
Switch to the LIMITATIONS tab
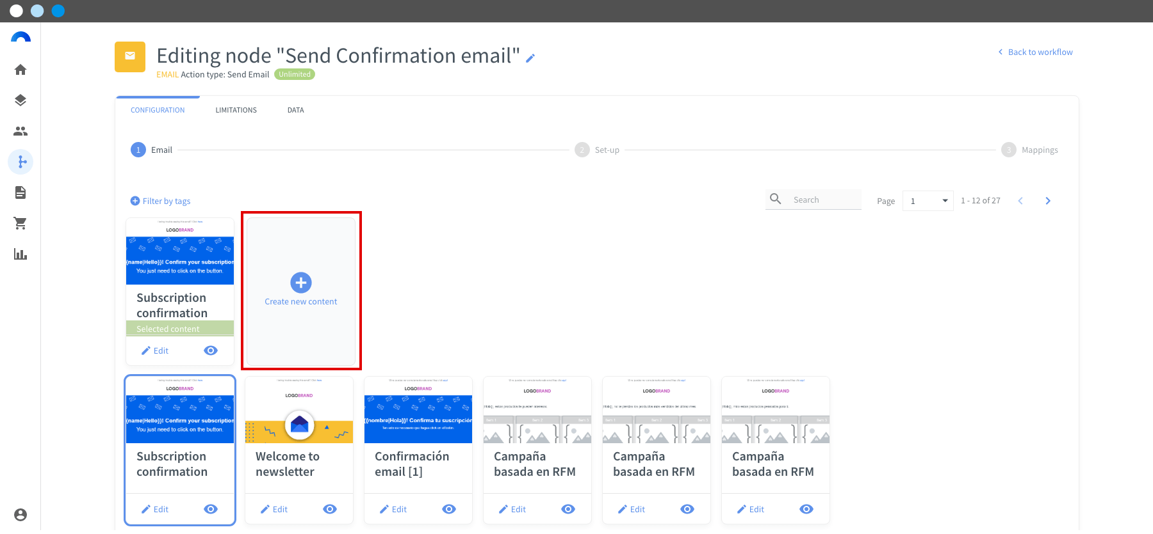tap(236, 110)
